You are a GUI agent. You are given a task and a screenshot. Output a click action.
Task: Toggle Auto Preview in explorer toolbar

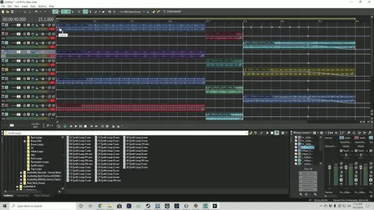[x=276, y=133]
